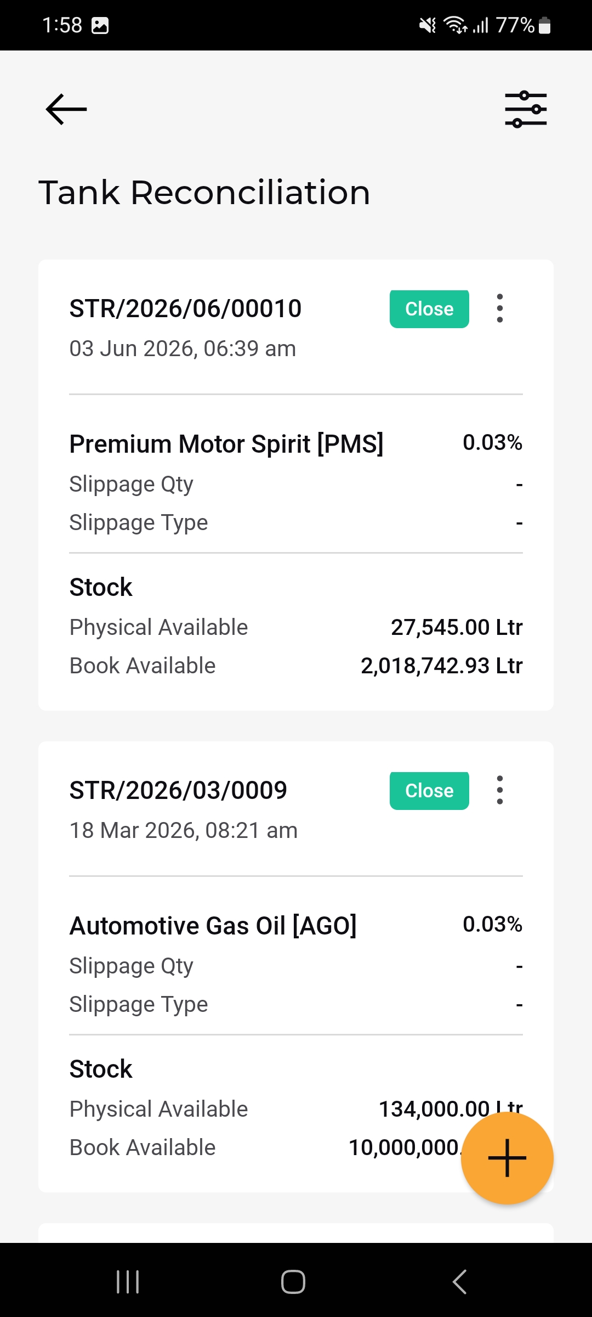Select Premium Motor Spirit [PMS] product row
Viewport: 592px width, 1317px height.
(296, 443)
